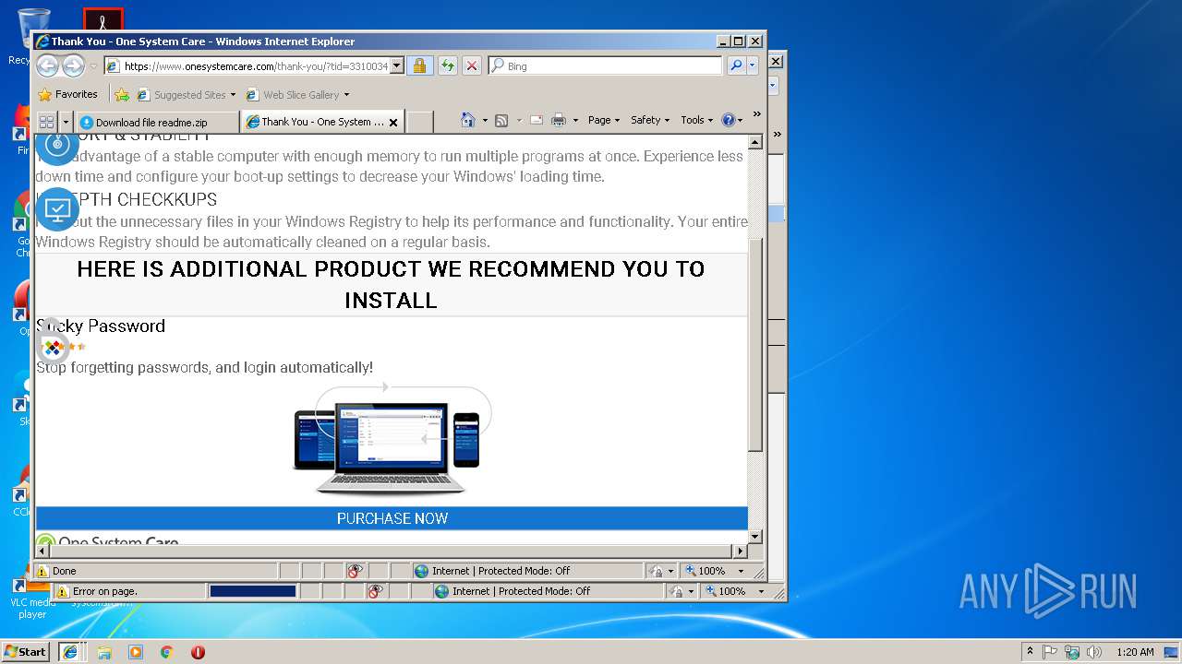The width and height of the screenshot is (1182, 664).
Task: Expand command bar overflow chevron
Action: [x=756, y=114]
